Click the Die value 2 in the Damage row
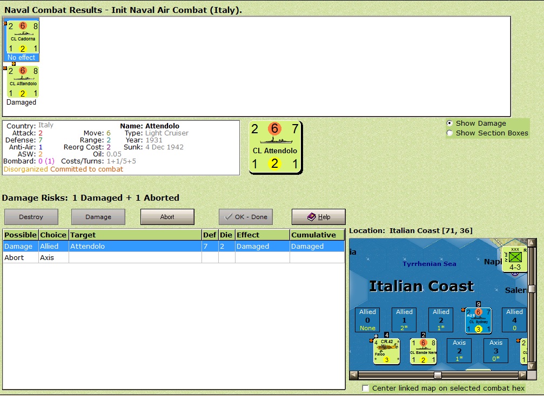The width and height of the screenshot is (544, 396). [x=226, y=247]
